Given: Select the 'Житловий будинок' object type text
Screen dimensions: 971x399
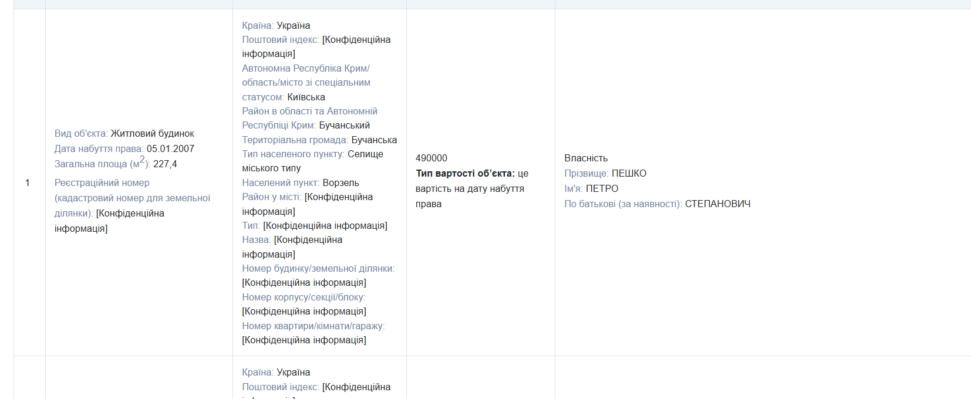Looking at the screenshot, I should tap(152, 134).
